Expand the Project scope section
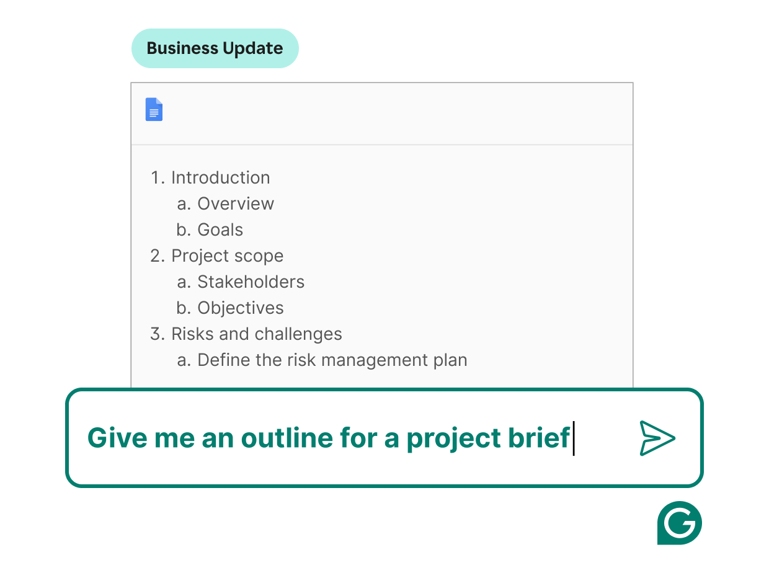This screenshot has width=769, height=573. tap(227, 255)
